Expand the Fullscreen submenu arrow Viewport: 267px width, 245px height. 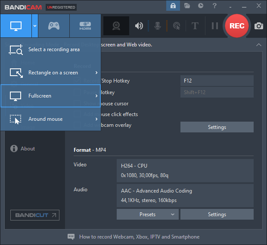(x=96, y=96)
